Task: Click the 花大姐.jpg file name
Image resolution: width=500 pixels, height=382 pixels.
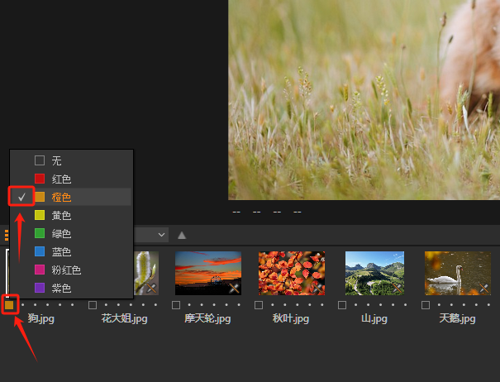Action: tap(124, 318)
